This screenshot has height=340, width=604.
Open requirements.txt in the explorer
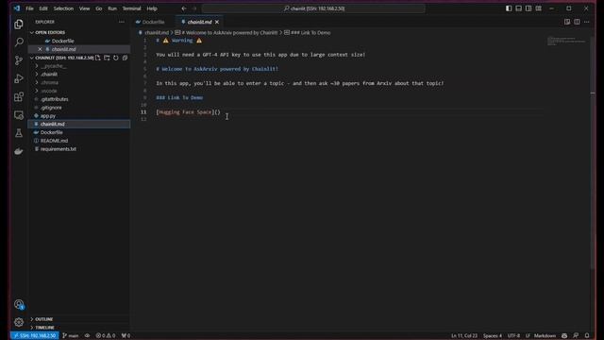tap(59, 149)
